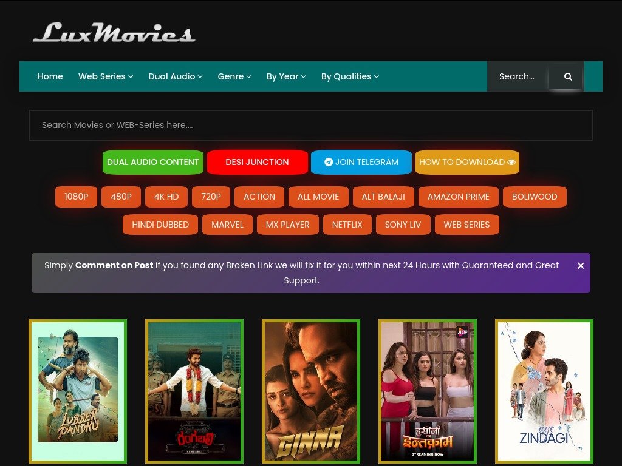Click the DUAL AUDIO CONTENT button

(x=152, y=162)
